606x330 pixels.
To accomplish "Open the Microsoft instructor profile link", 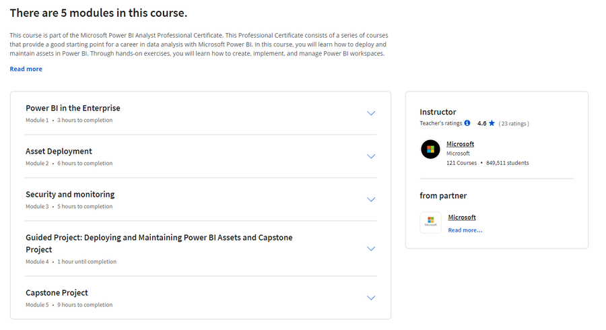I will pos(460,143).
